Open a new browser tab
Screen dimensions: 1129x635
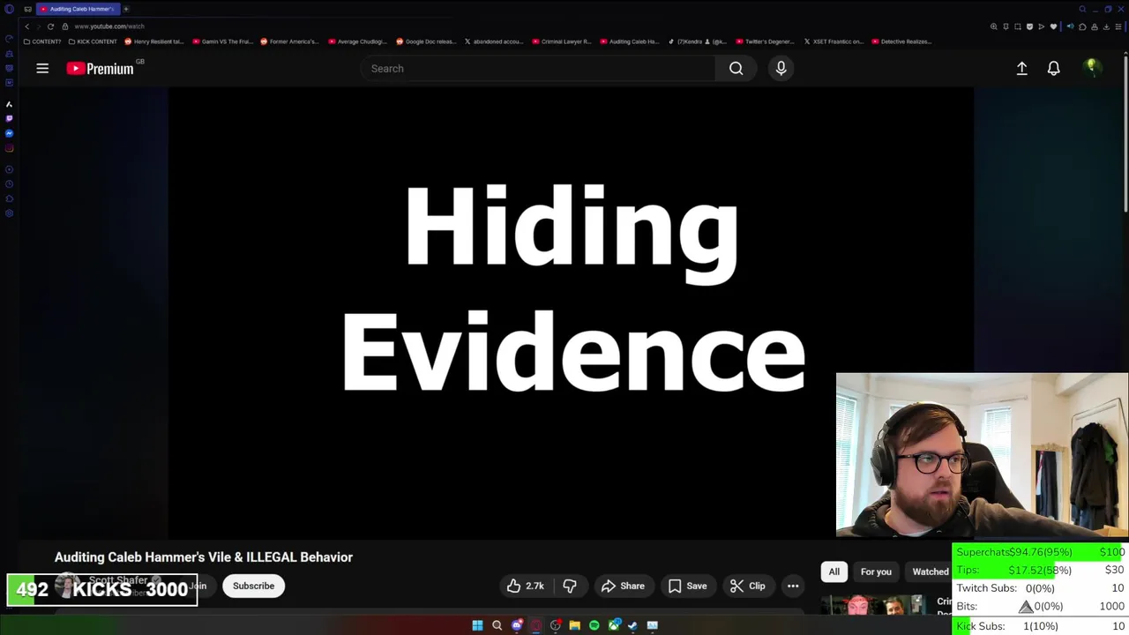click(125, 9)
